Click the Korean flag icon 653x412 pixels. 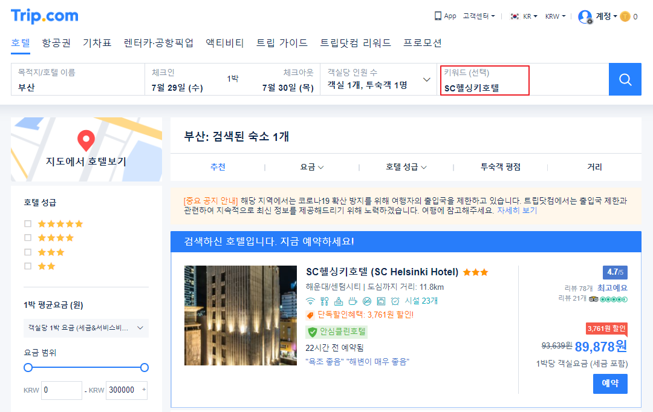(515, 16)
